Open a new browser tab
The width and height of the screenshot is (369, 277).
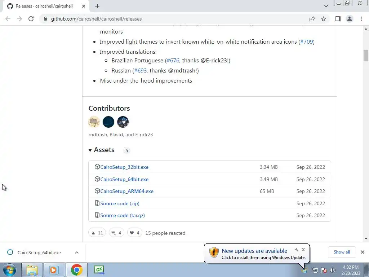click(97, 6)
